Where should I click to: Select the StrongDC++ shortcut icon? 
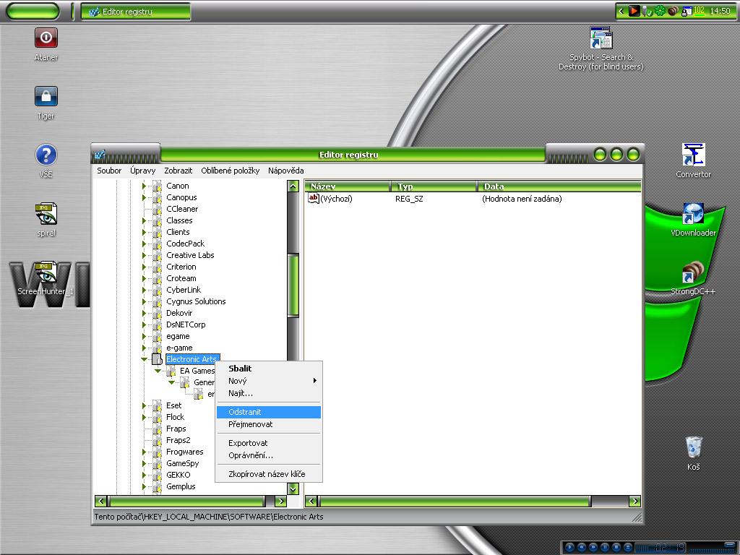click(693, 273)
